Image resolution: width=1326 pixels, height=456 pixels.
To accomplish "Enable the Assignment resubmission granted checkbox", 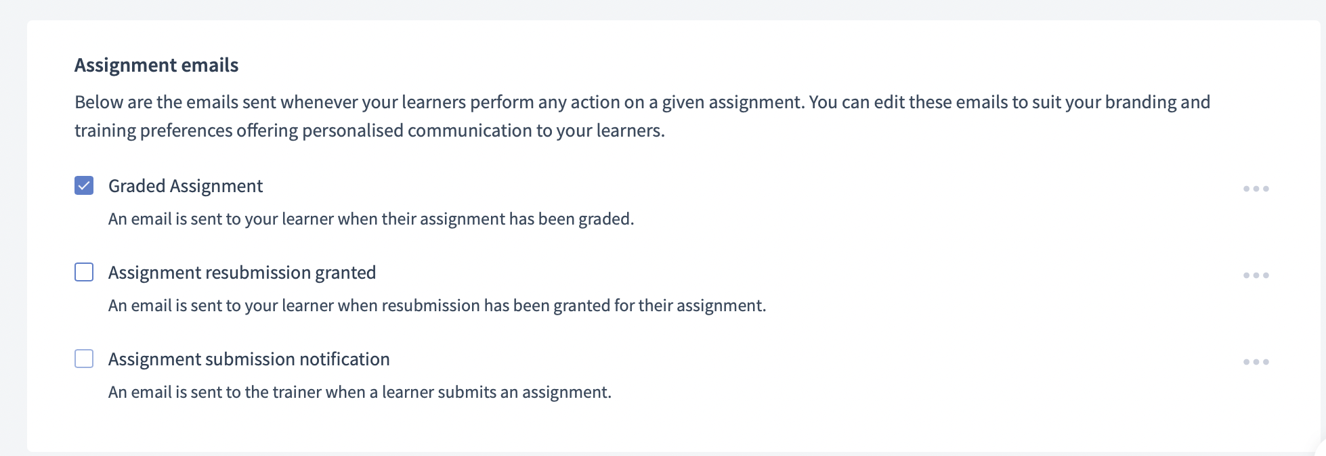I will [84, 272].
